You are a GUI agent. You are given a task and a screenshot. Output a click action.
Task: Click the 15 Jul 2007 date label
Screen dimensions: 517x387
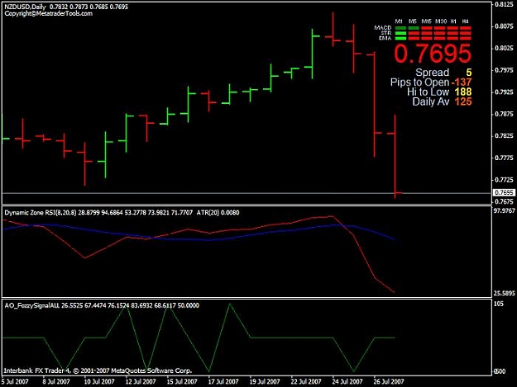[182, 382]
